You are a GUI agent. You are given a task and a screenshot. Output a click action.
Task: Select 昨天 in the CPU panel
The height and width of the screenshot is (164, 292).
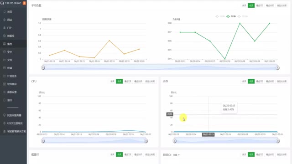pyautogui.click(x=112, y=82)
